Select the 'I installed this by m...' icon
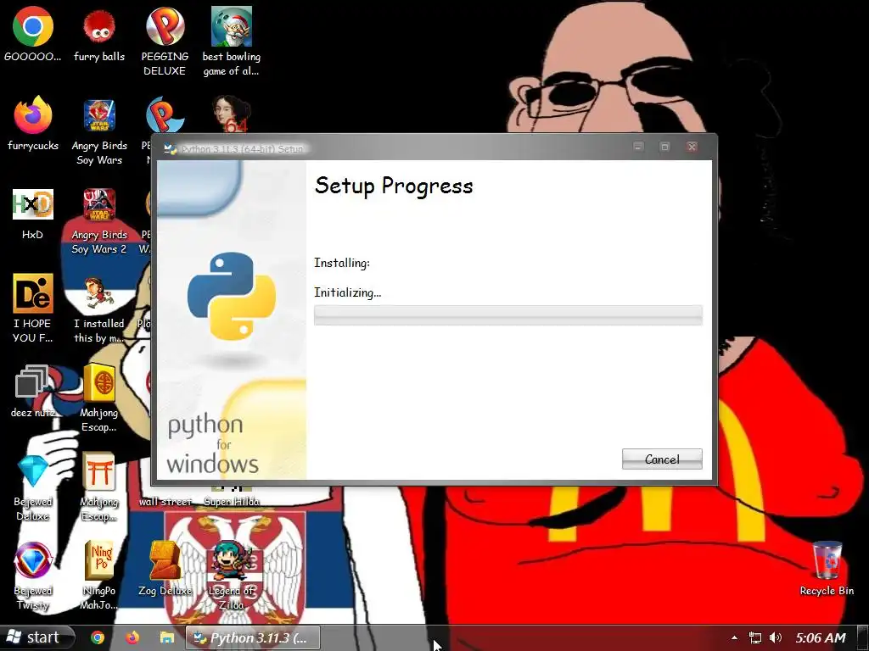The image size is (869, 651). pyautogui.click(x=99, y=309)
